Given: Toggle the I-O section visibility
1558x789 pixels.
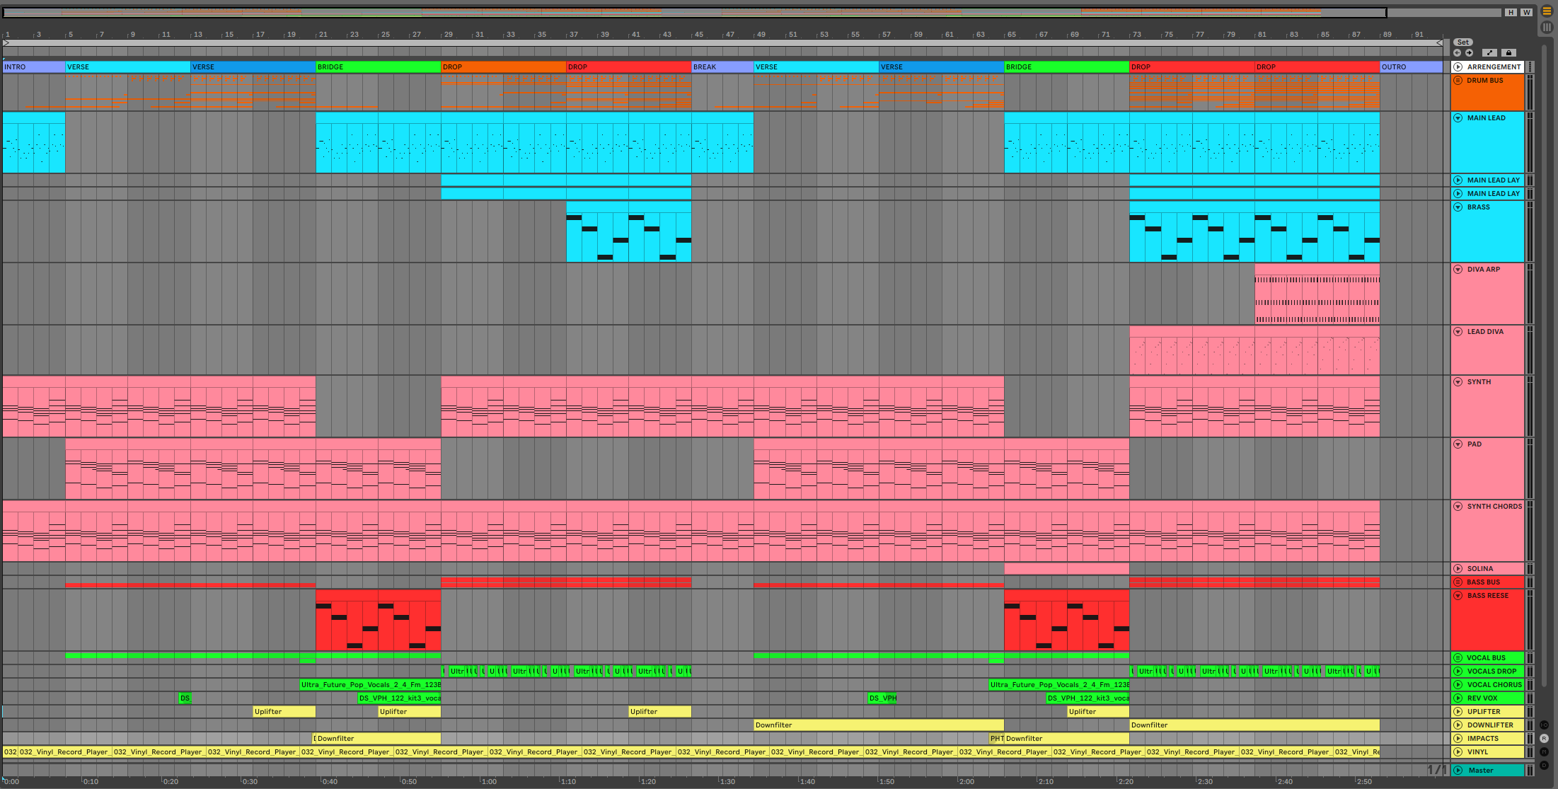Looking at the screenshot, I should click(1544, 725).
